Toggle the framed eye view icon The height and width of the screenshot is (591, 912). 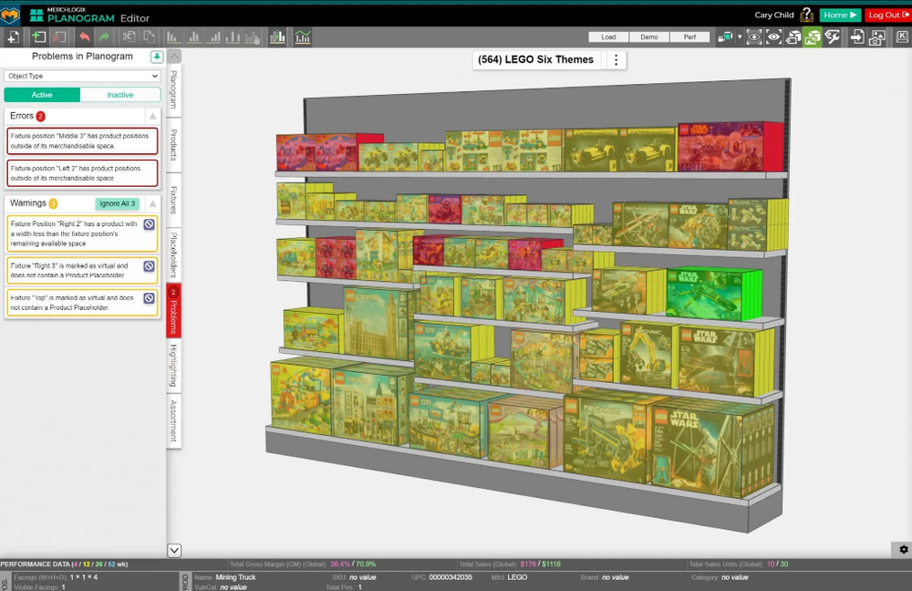click(754, 37)
